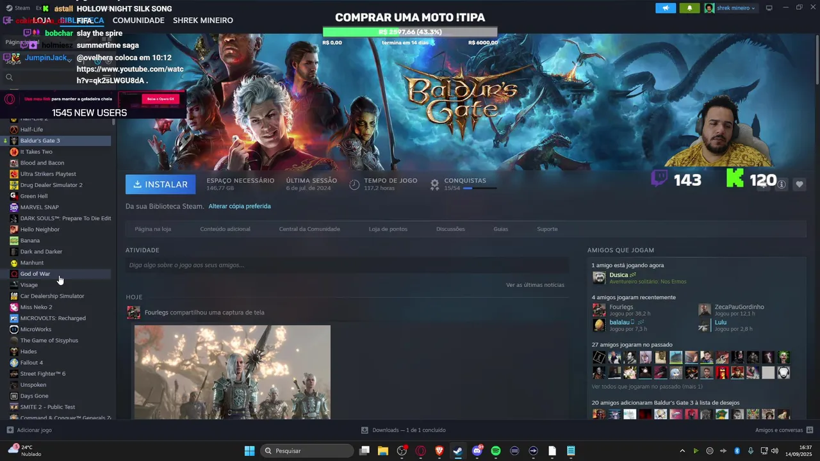Open Windows Start menu
Screen dimensions: 820x461
(250, 451)
